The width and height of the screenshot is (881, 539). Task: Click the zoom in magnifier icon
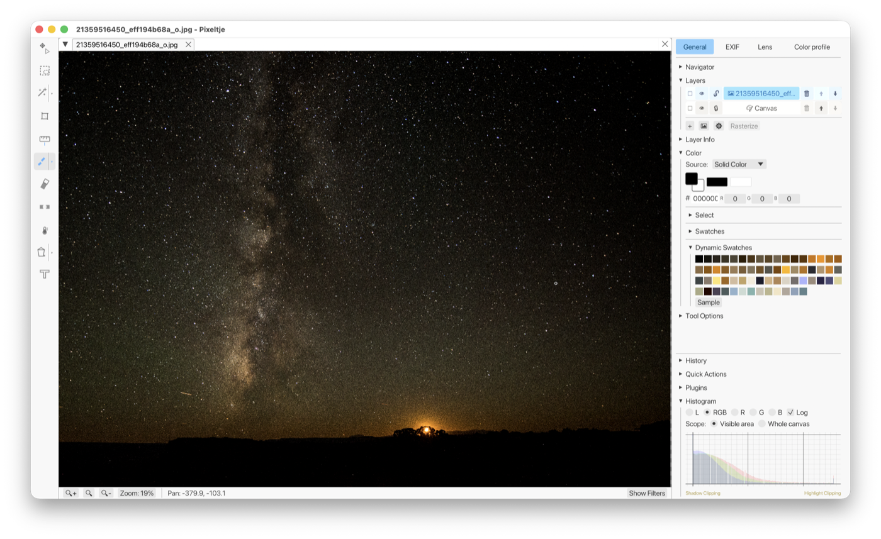(70, 493)
